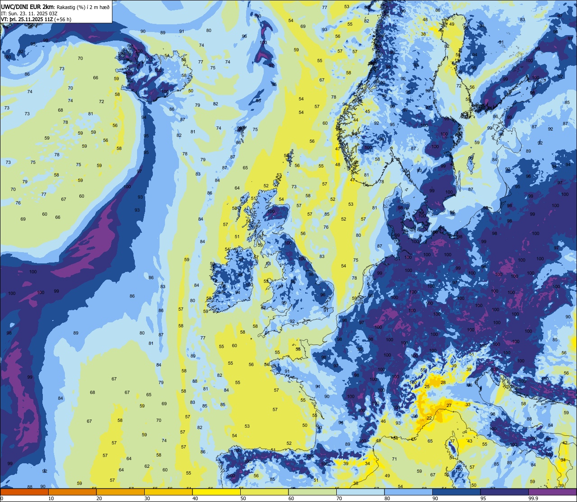577x502 pixels.
Task: Click the 'Rakastig (%) í 2 m hæð' label
Action: [x=82, y=6]
